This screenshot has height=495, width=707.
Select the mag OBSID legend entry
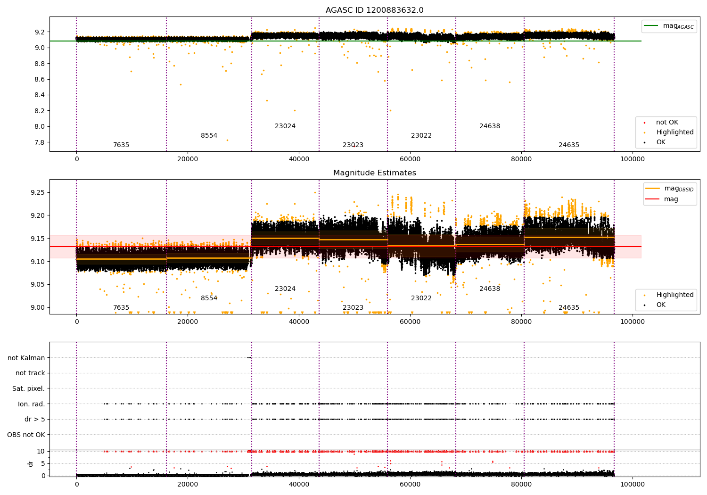point(670,189)
